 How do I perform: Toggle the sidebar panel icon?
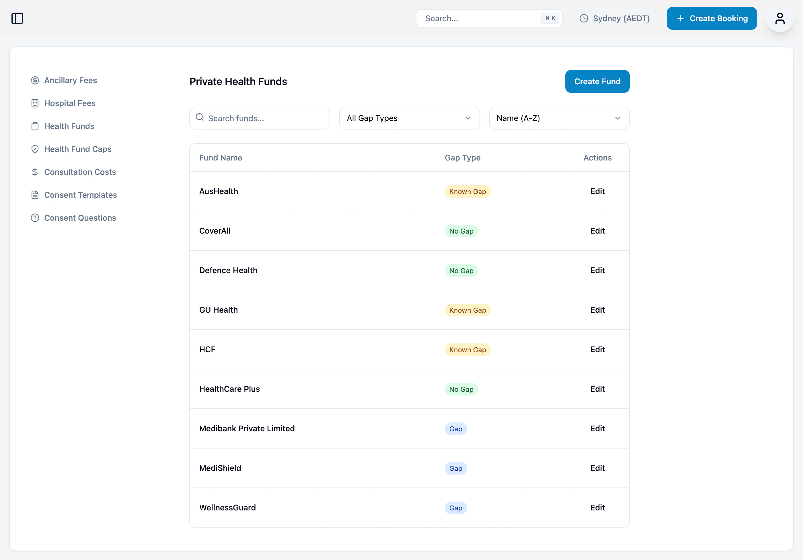tap(17, 18)
